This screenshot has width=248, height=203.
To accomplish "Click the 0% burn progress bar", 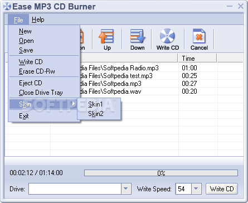I will (x=161, y=173).
